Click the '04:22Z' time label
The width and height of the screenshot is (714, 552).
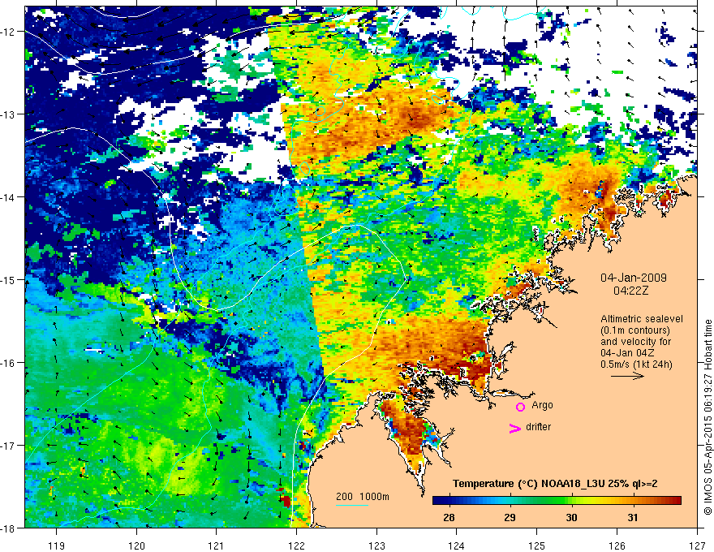(630, 291)
